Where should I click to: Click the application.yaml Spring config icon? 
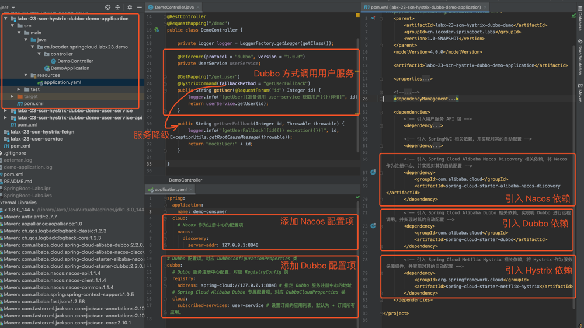coord(40,82)
